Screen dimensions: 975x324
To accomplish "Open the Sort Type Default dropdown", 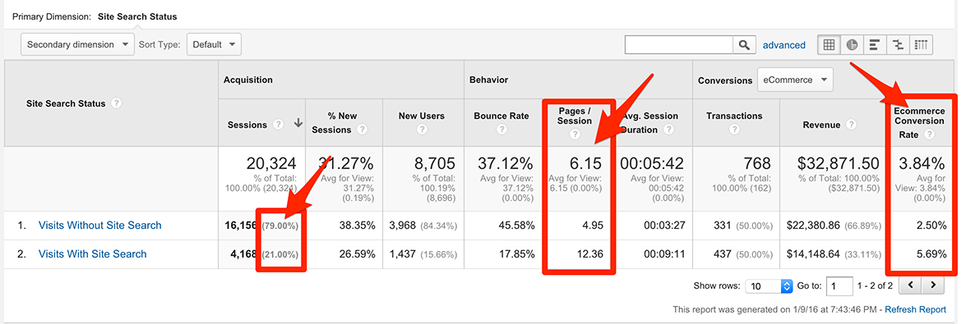I will click(x=214, y=44).
